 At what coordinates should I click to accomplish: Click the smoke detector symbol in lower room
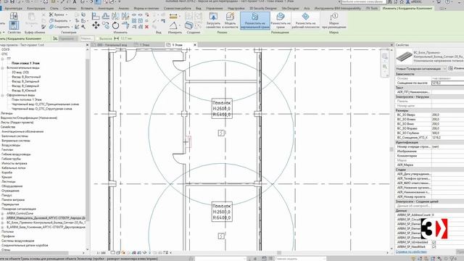pyautogui.click(x=222, y=236)
